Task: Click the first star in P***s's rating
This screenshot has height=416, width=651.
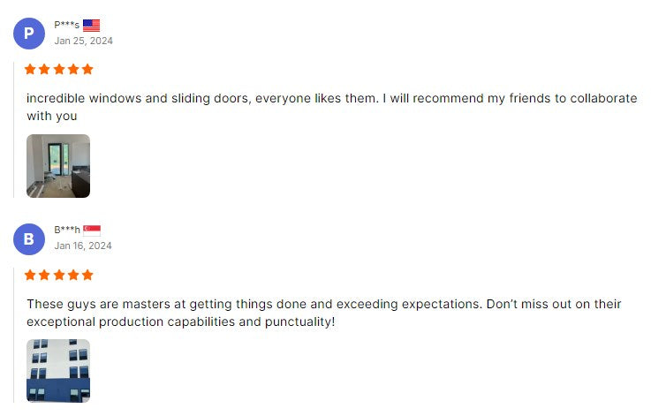Action: click(30, 69)
